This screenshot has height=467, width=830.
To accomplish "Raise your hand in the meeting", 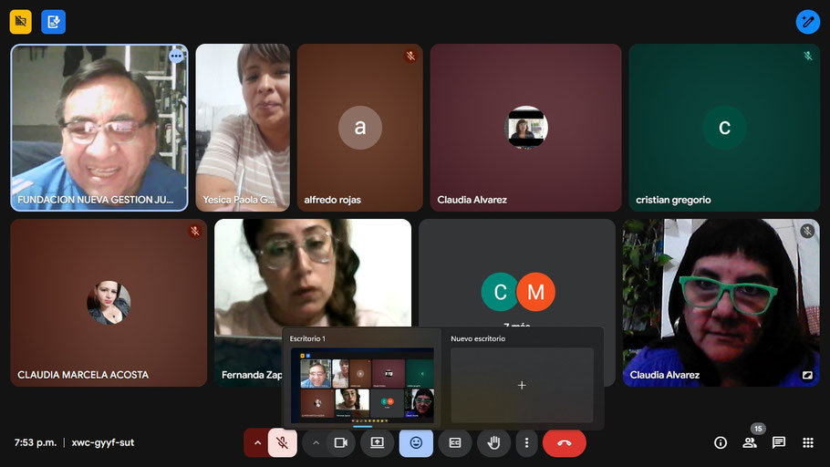I will click(493, 442).
